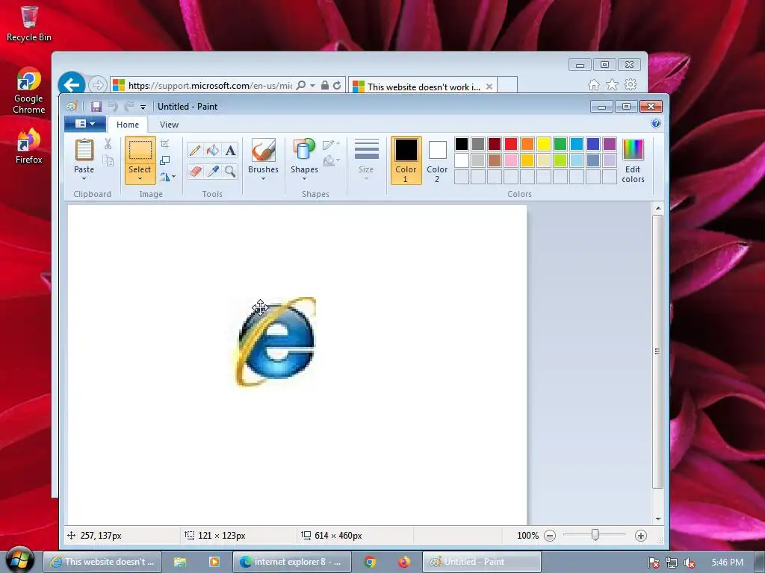Click the Undo arrow in Paint title bar

pyautogui.click(x=113, y=106)
